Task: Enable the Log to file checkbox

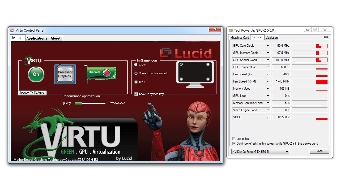Action: click(x=234, y=139)
